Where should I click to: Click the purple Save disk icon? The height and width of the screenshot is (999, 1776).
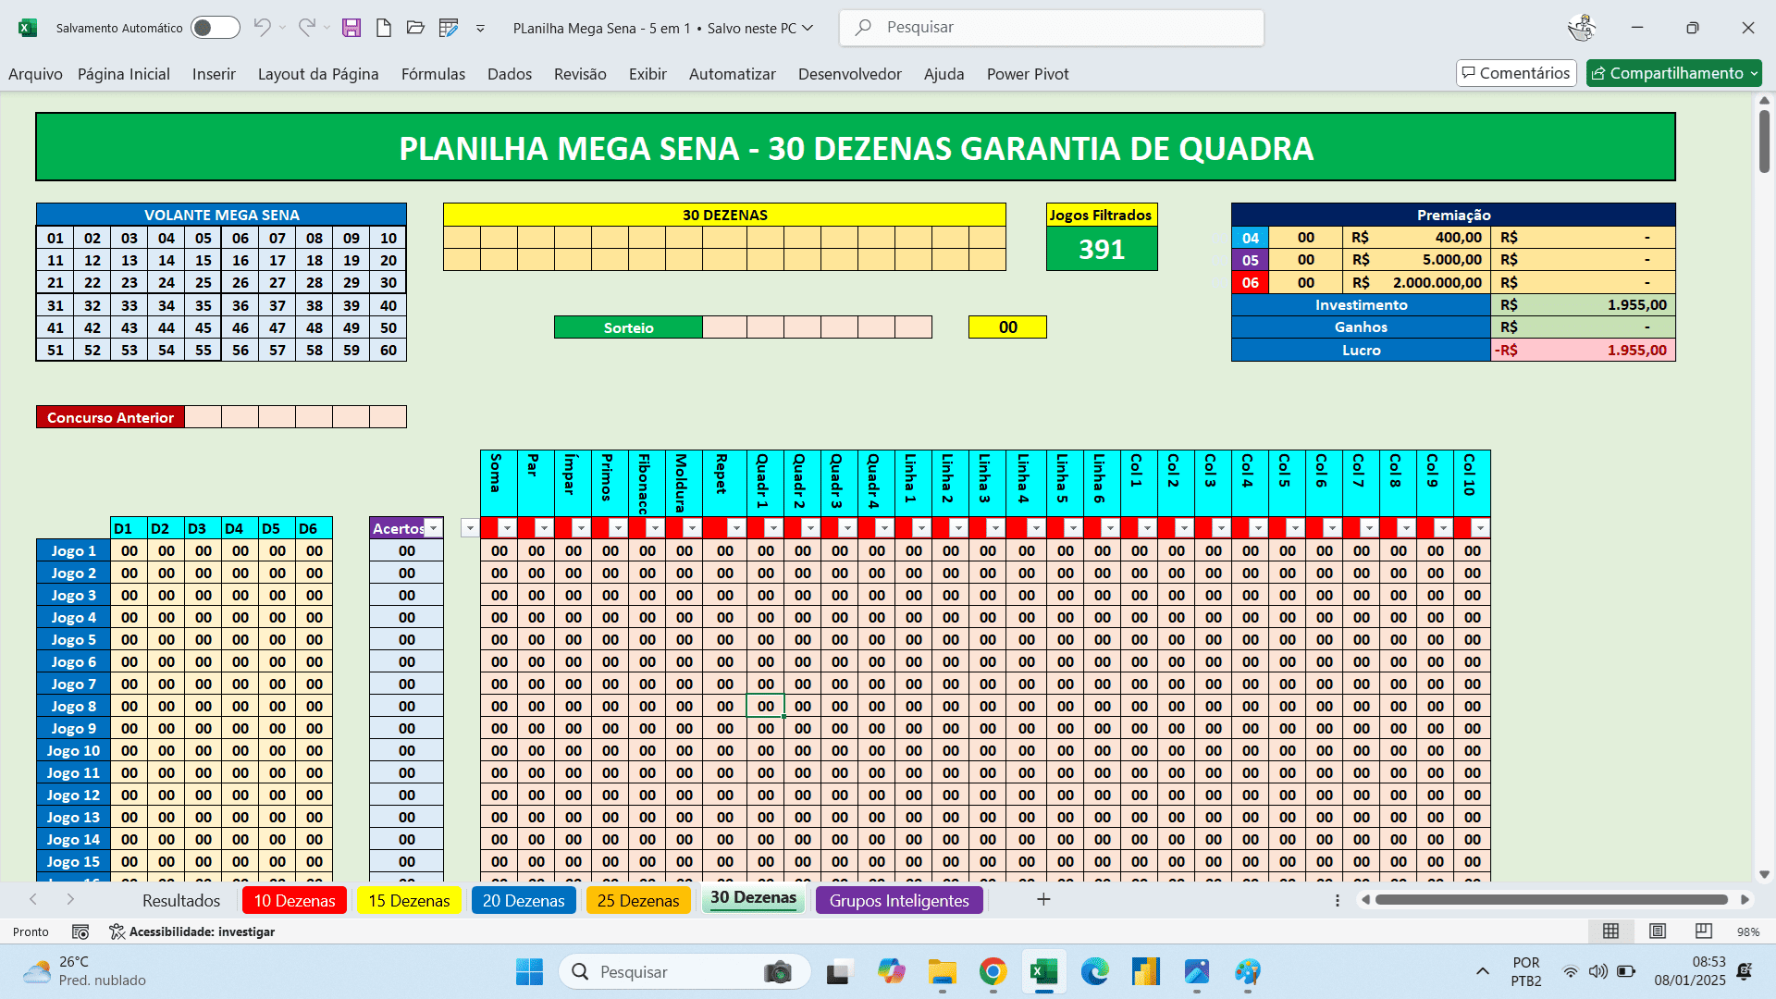351,28
